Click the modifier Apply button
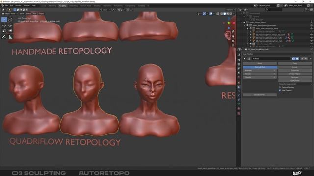 260,63
